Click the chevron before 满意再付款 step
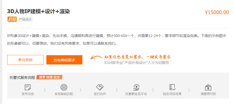This screenshot has width=234, height=104. click(189, 90)
